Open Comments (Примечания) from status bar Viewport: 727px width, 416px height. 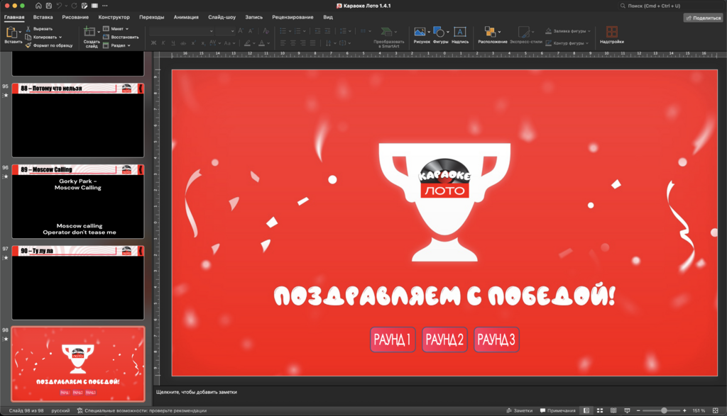click(558, 410)
